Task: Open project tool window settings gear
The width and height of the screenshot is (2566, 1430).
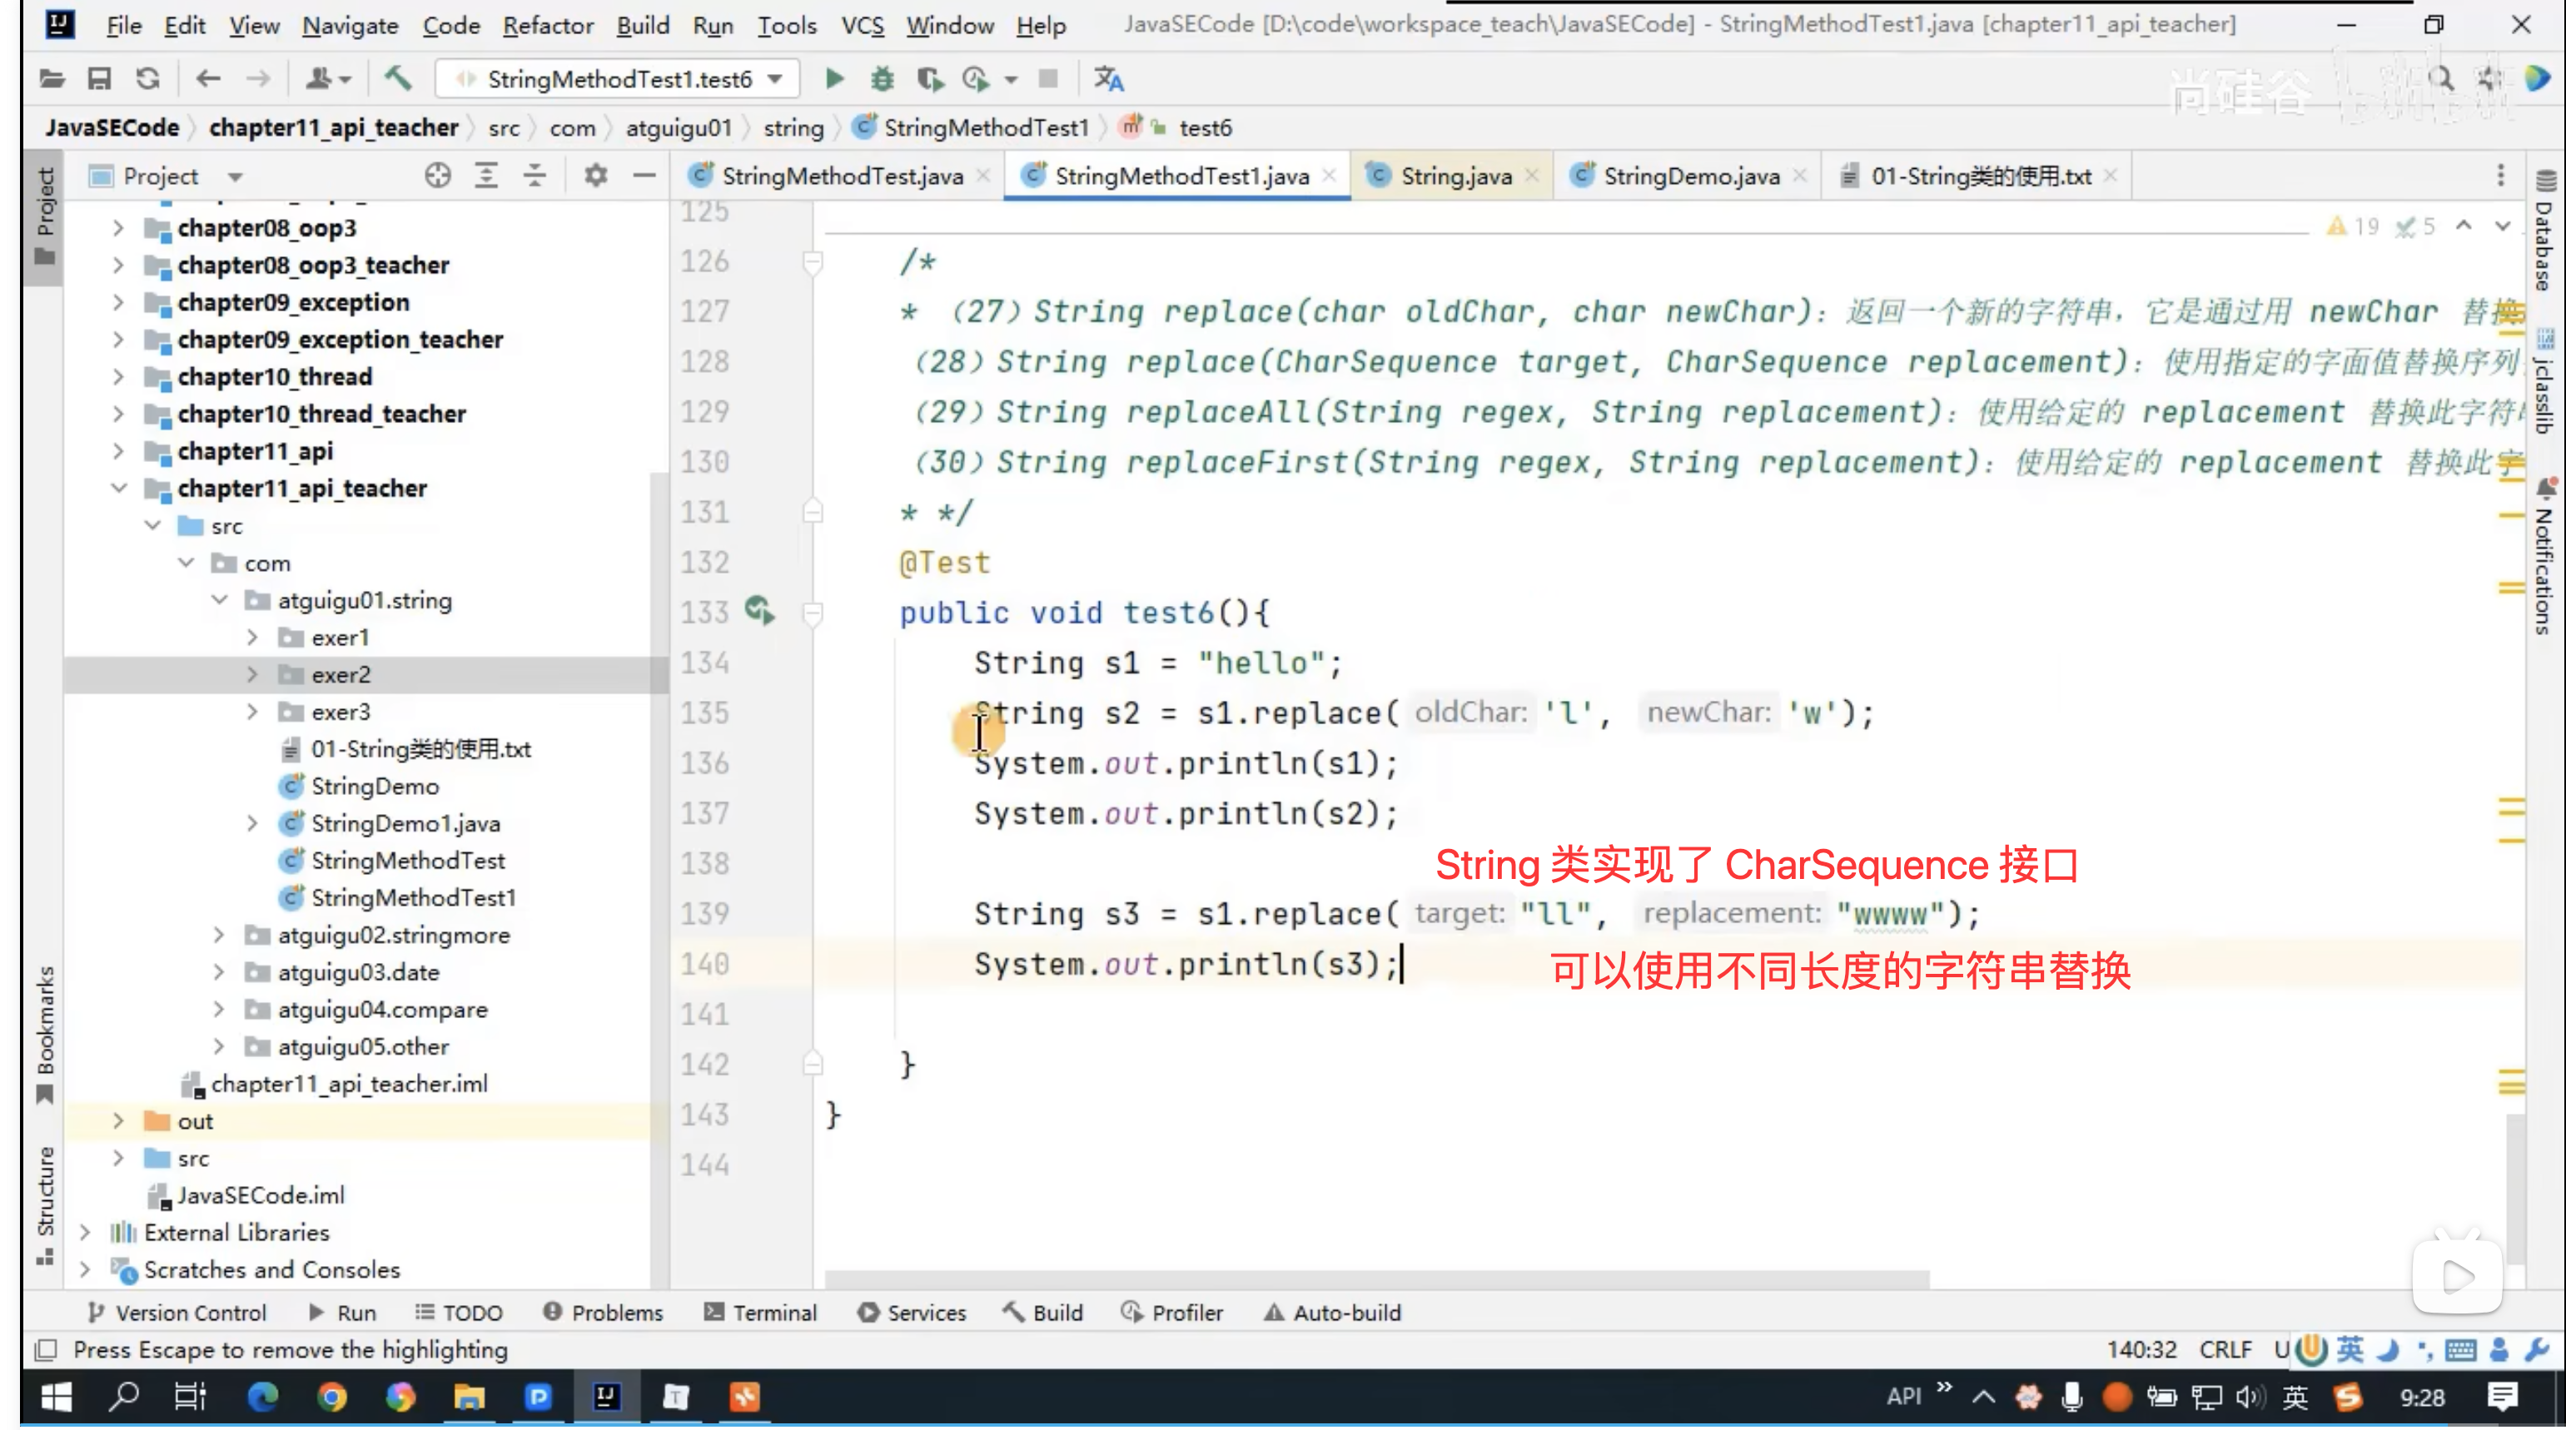Action: (x=594, y=176)
